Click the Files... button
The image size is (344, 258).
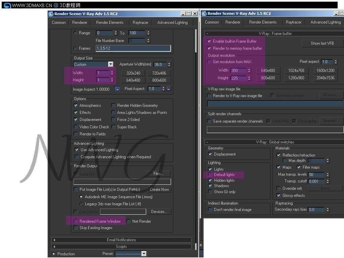158,174
